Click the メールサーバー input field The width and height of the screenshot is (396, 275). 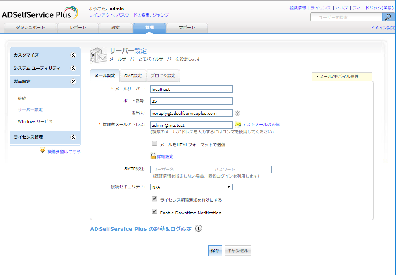(x=192, y=89)
